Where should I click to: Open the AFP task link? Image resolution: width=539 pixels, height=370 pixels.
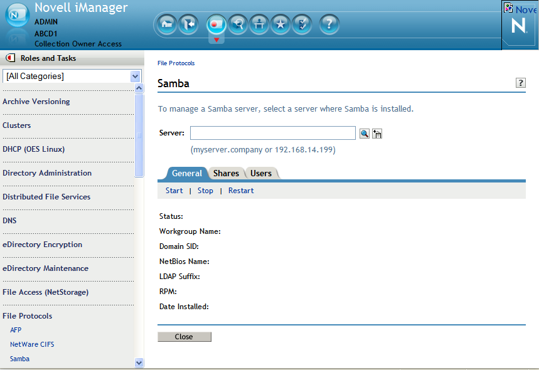point(16,330)
